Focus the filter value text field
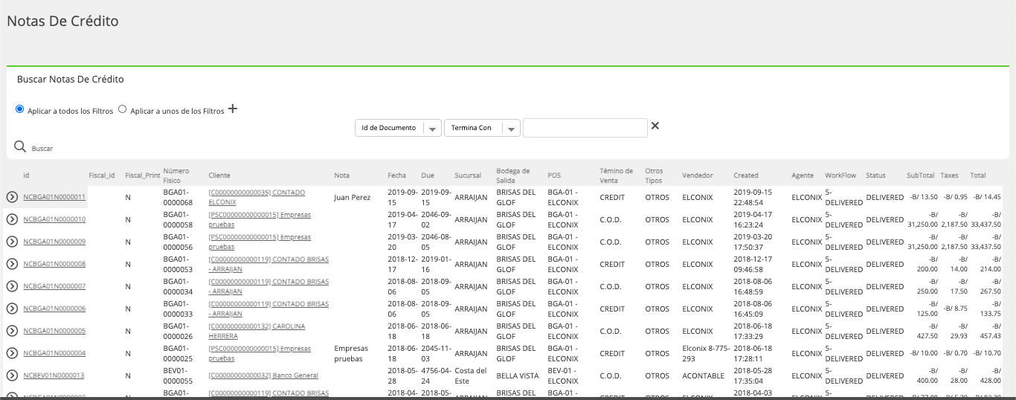 click(585, 128)
